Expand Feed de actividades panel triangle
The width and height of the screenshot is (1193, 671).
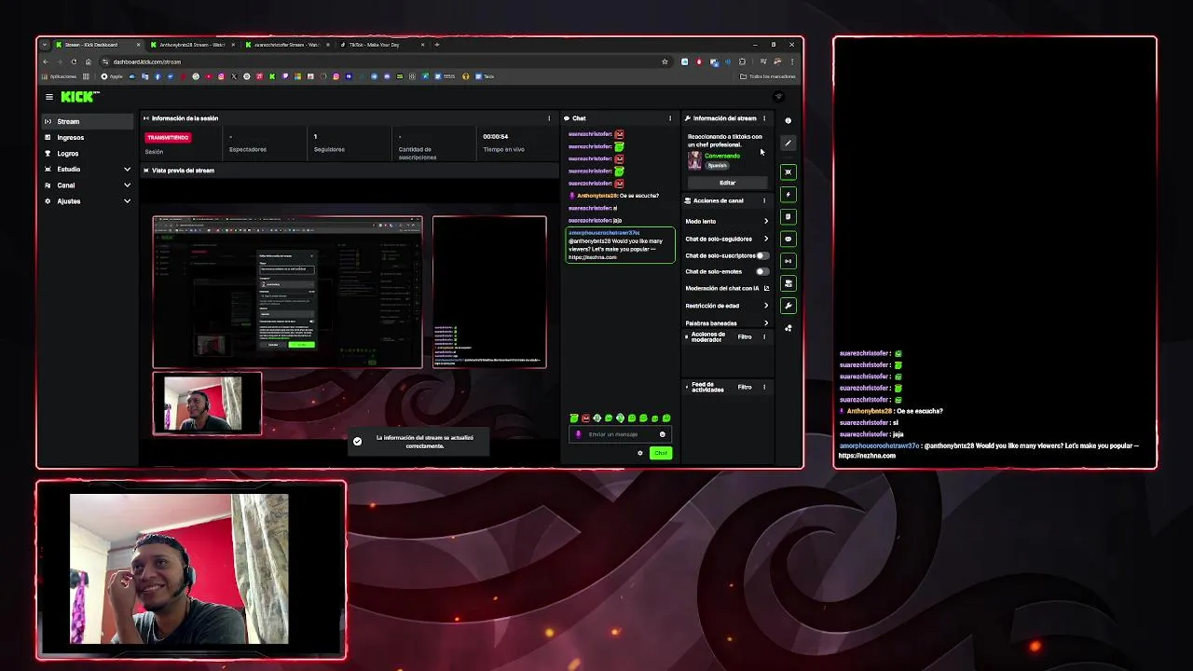pyautogui.click(x=688, y=387)
